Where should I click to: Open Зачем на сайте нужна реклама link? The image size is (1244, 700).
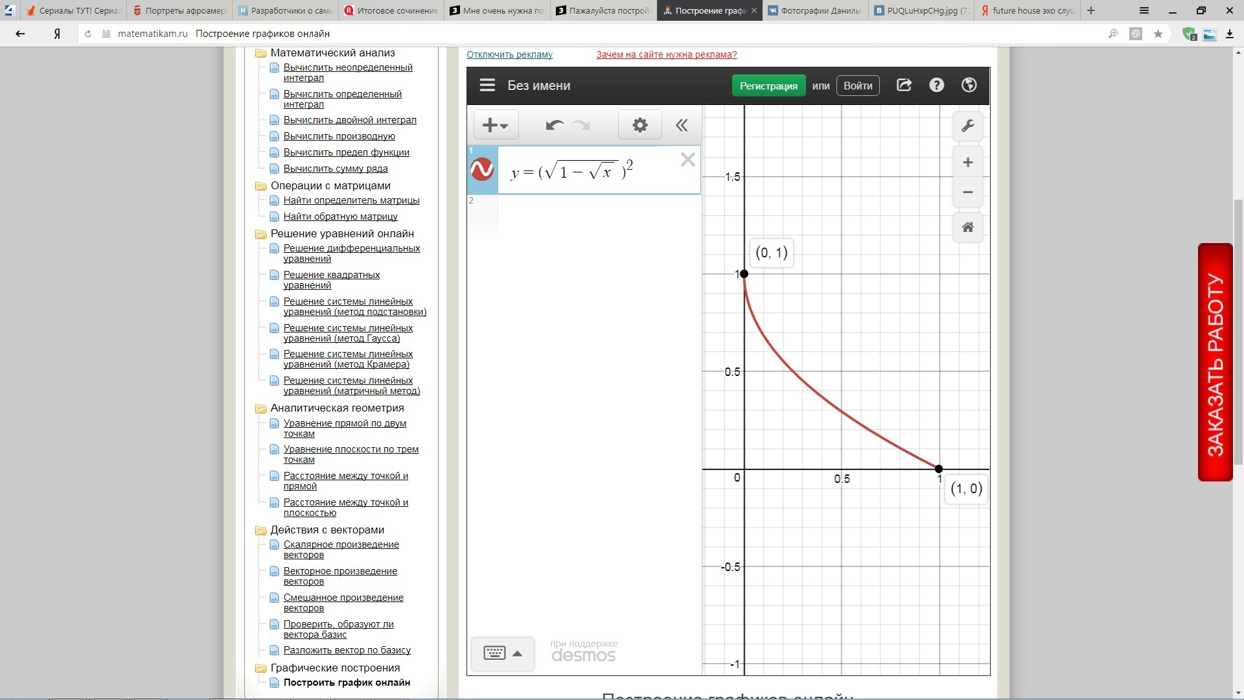pyautogui.click(x=666, y=54)
